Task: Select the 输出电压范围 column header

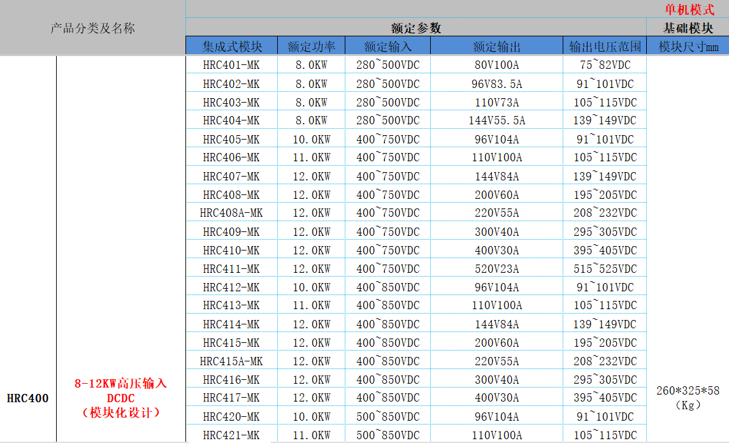Action: coord(602,45)
